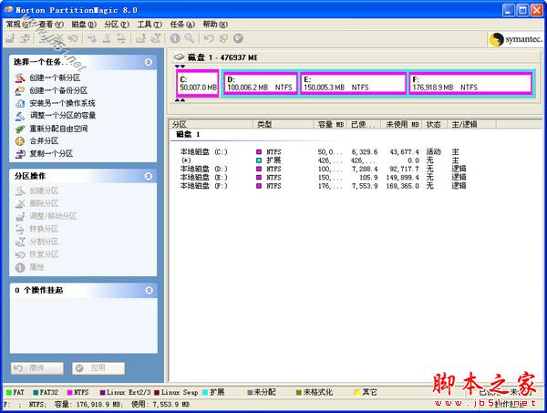
Task: Click the magenta NTFS legend swatch
Action: 70,392
